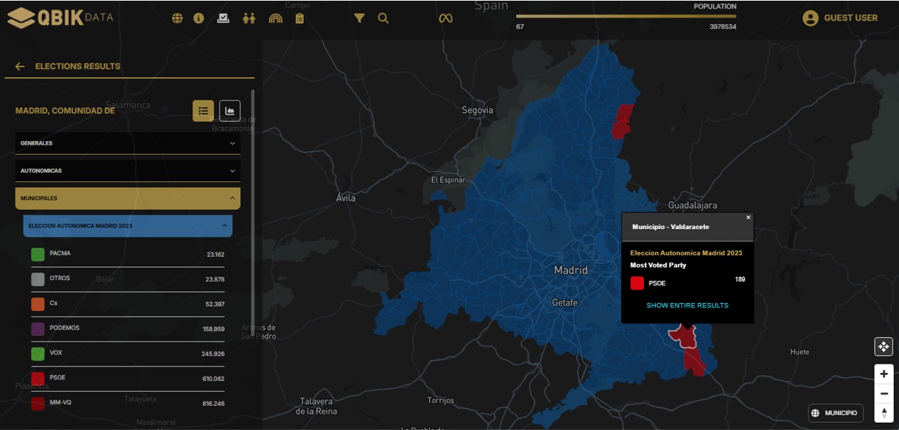Click the Getafe label on map
This screenshot has height=430, width=899.
pos(565,302)
